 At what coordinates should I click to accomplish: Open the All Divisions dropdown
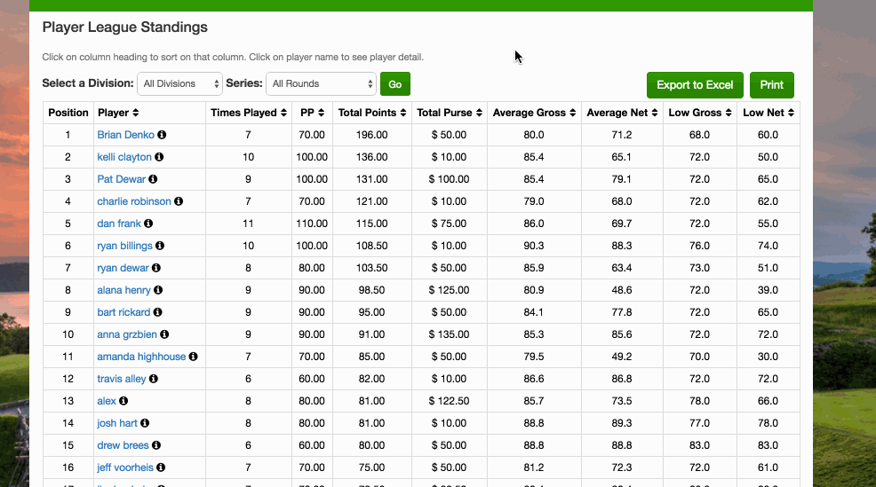coord(179,83)
